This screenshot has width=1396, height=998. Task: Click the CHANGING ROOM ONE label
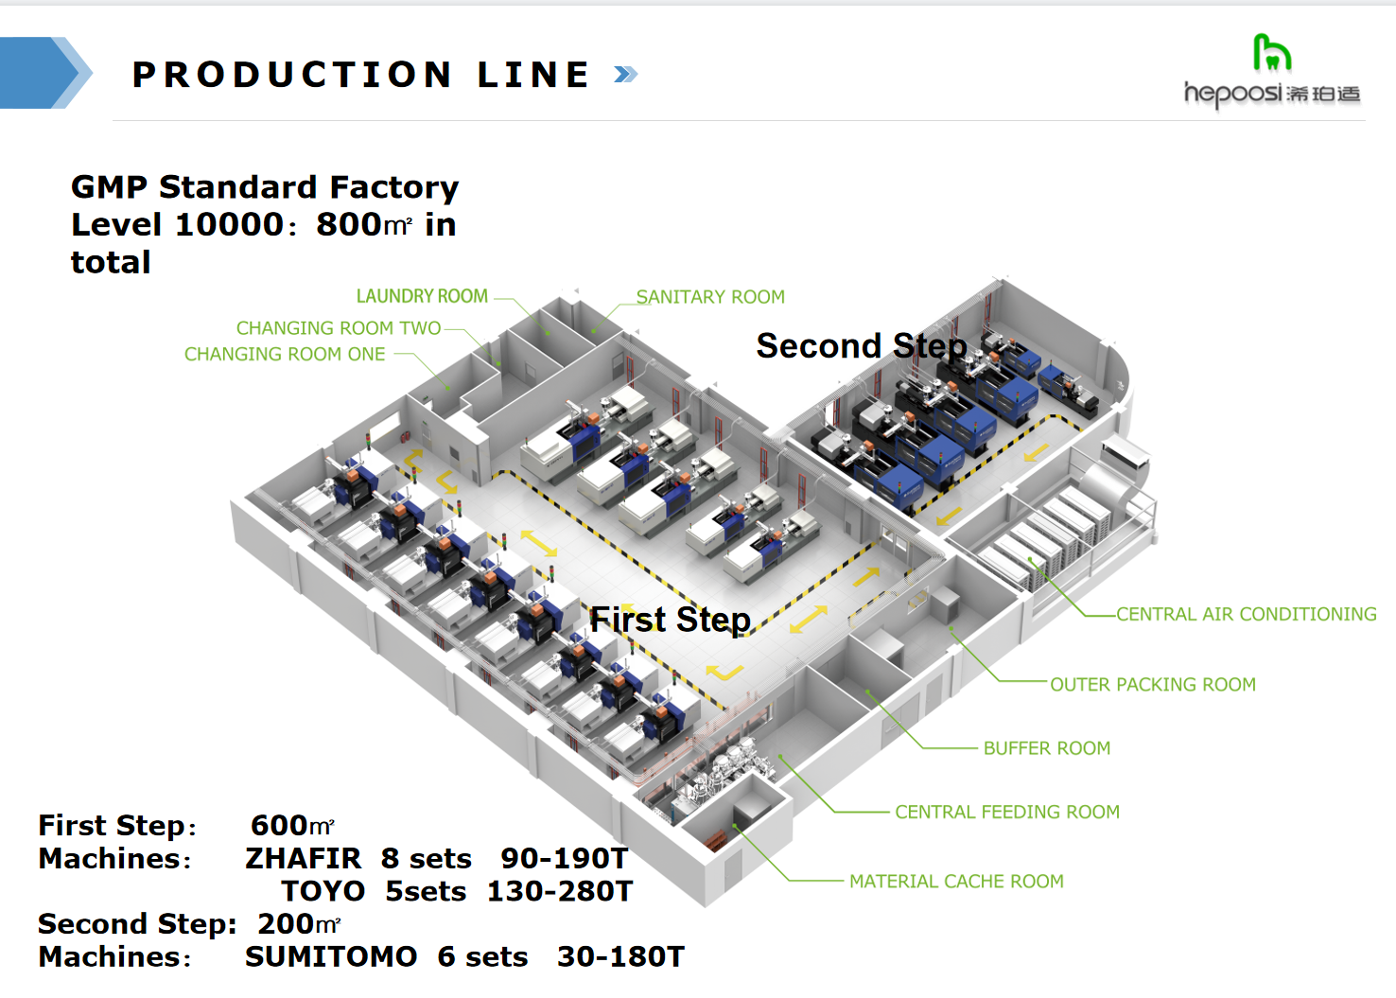coord(285,355)
